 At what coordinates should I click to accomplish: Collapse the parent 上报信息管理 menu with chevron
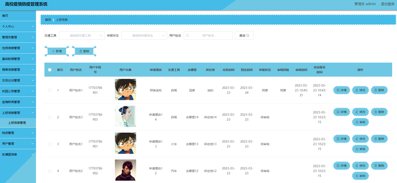pos(18,113)
